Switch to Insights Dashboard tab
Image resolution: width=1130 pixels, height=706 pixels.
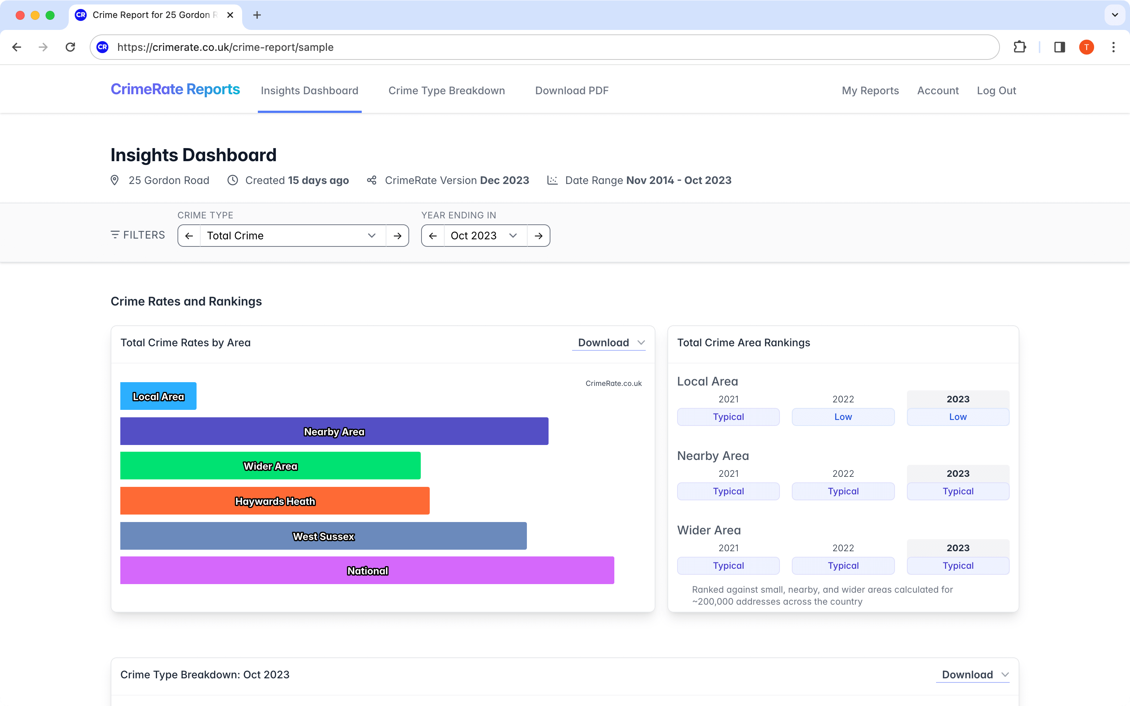click(310, 90)
